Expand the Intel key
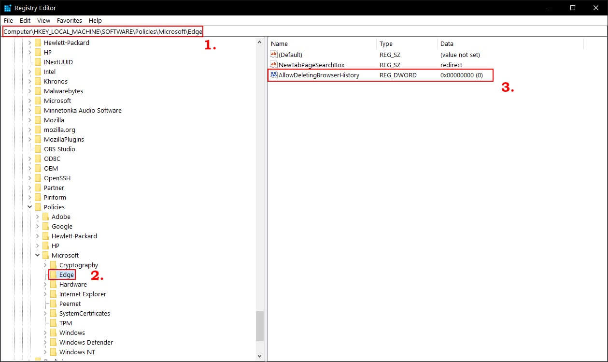Screen dimensions: 608x362 click(x=30, y=72)
